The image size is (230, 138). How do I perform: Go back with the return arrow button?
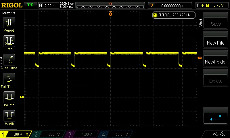tap(215, 118)
